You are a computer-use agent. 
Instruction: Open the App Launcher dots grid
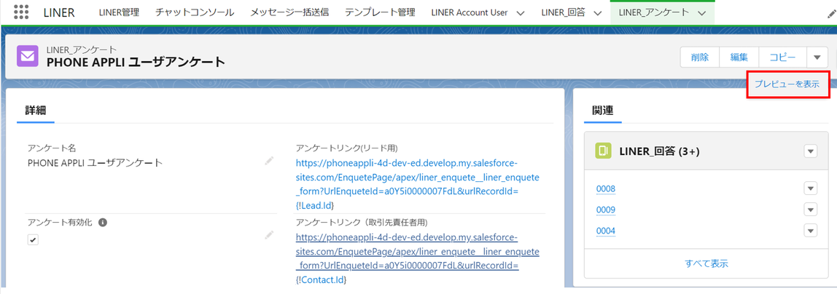coord(21,12)
